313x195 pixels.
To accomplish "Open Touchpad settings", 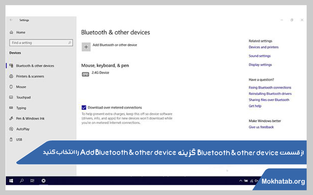I will click(x=23, y=97).
